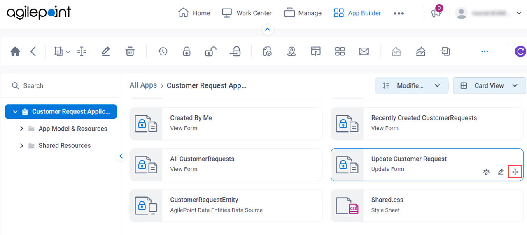The height and width of the screenshot is (235, 527).
Task: Open the top navigation more options ellipsis
Action: coord(399,13)
